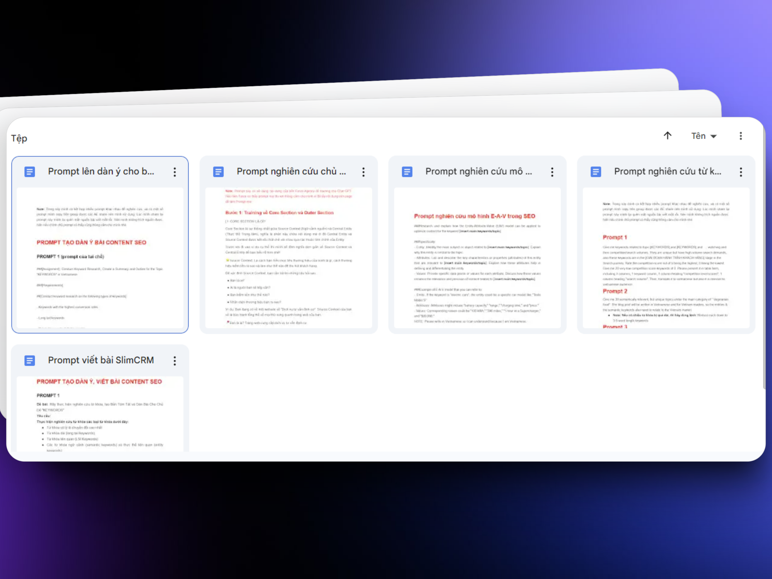Open preview thumbnail of mô hình E-A-V trong SEO
Image resolution: width=772 pixels, height=579 pixels.
tap(477, 258)
